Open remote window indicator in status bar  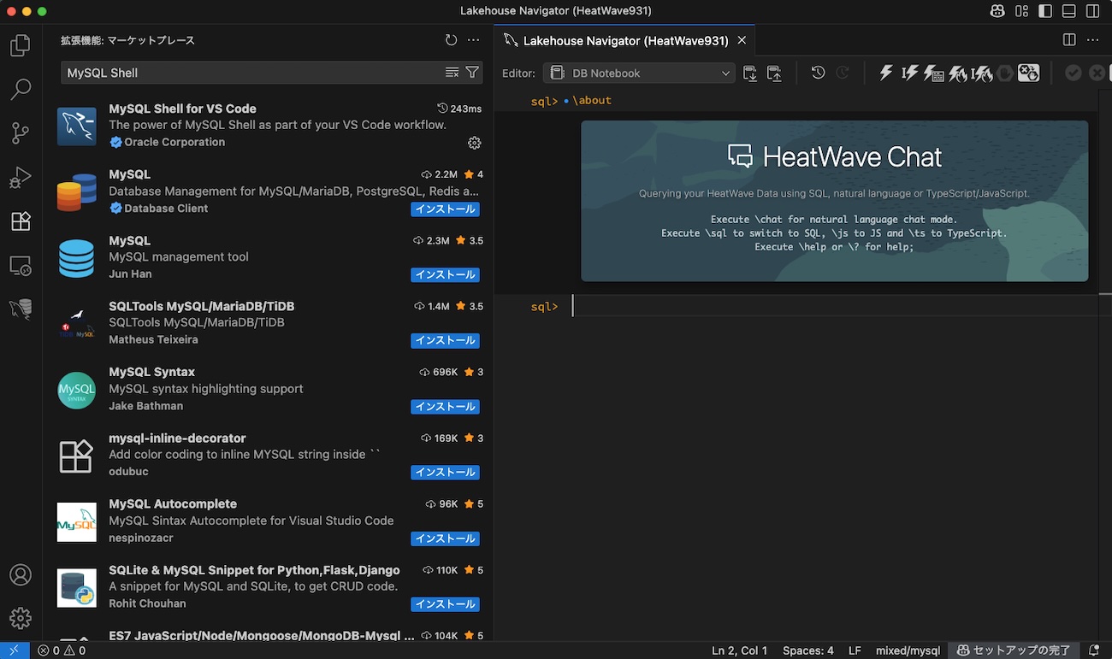(15, 650)
